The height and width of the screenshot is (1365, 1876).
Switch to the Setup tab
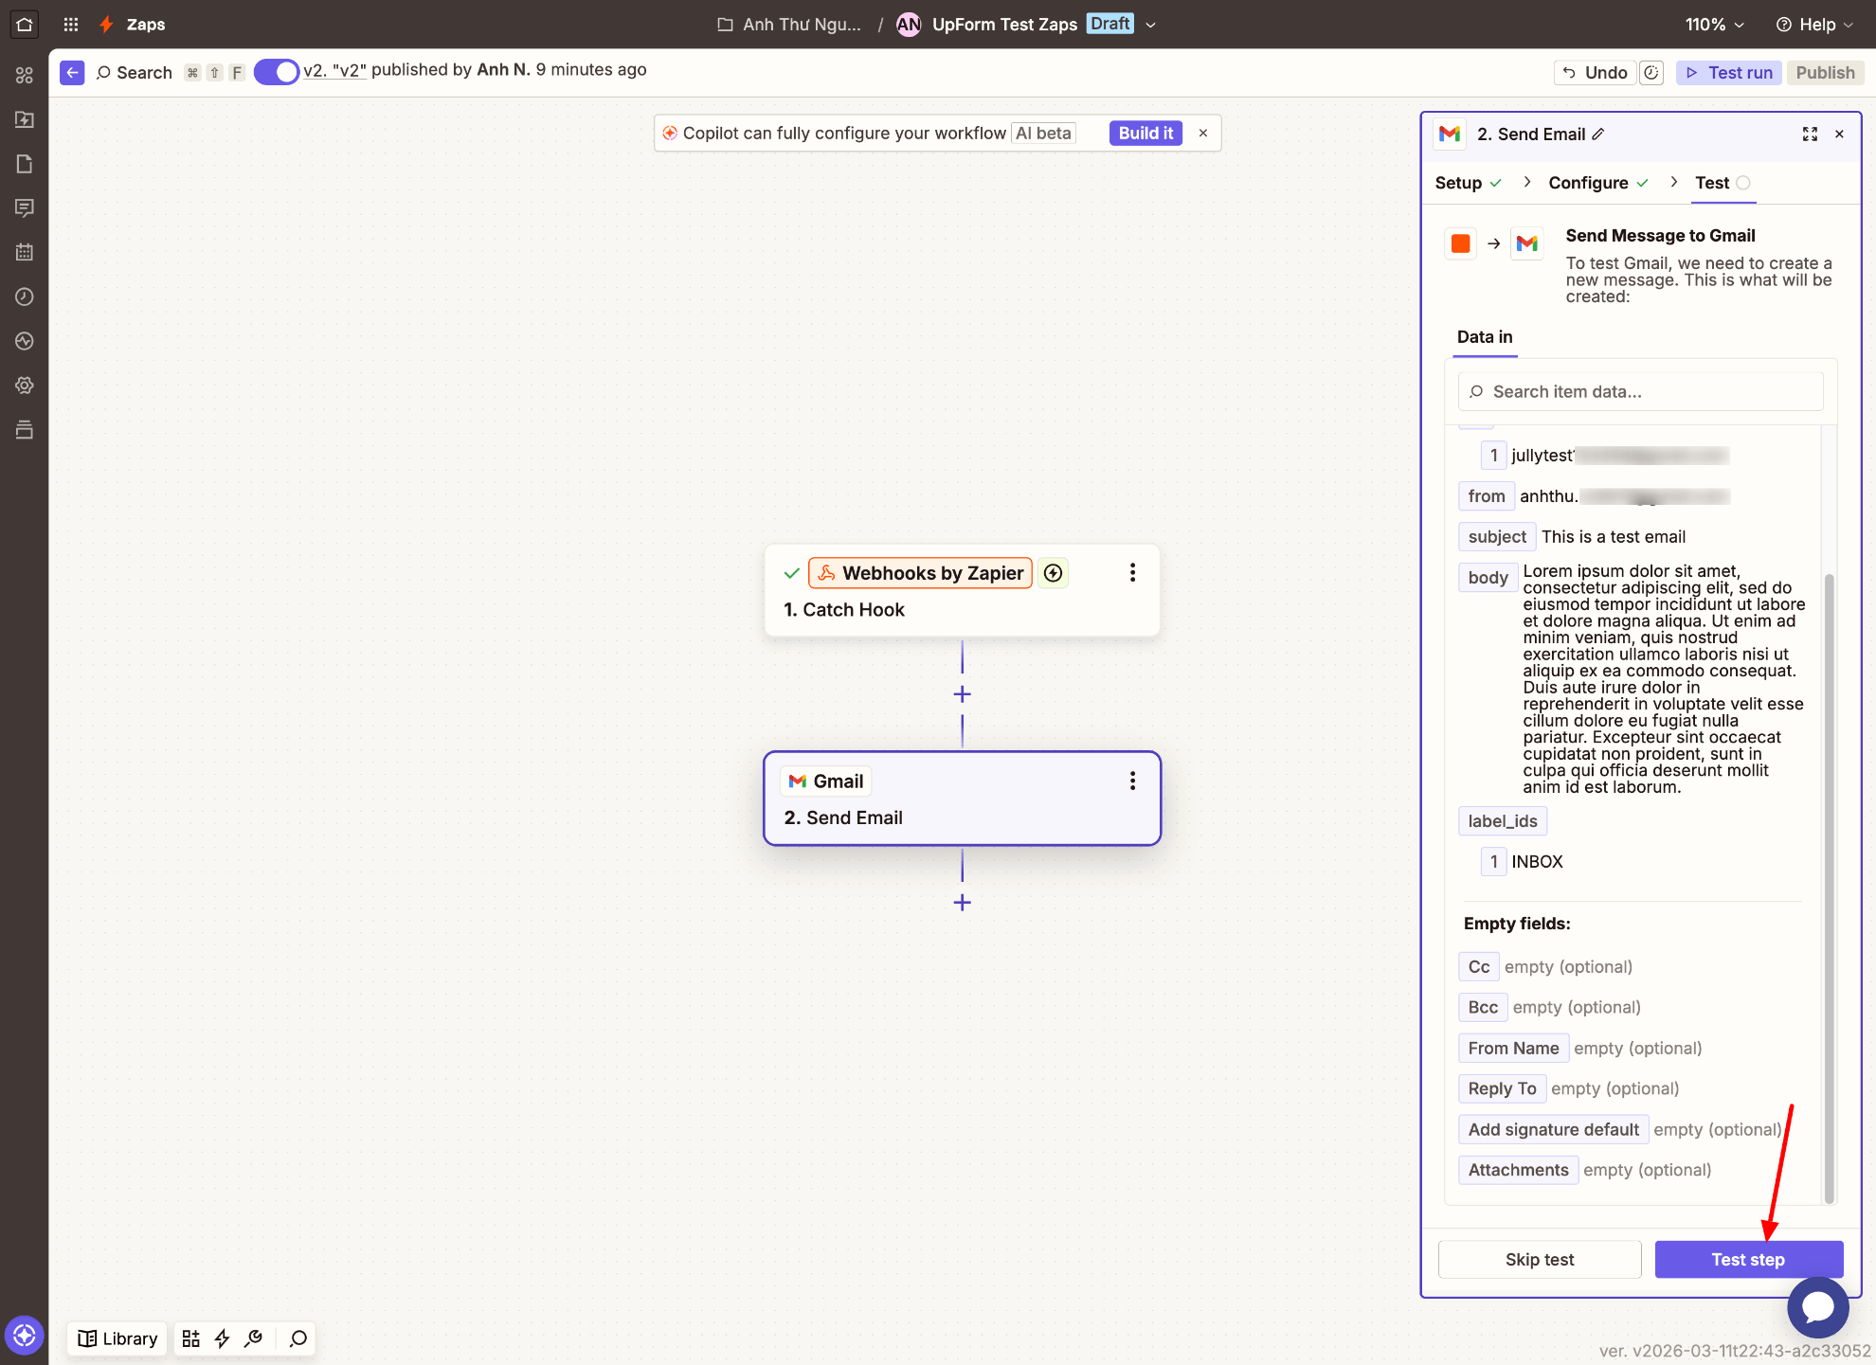point(1468,183)
